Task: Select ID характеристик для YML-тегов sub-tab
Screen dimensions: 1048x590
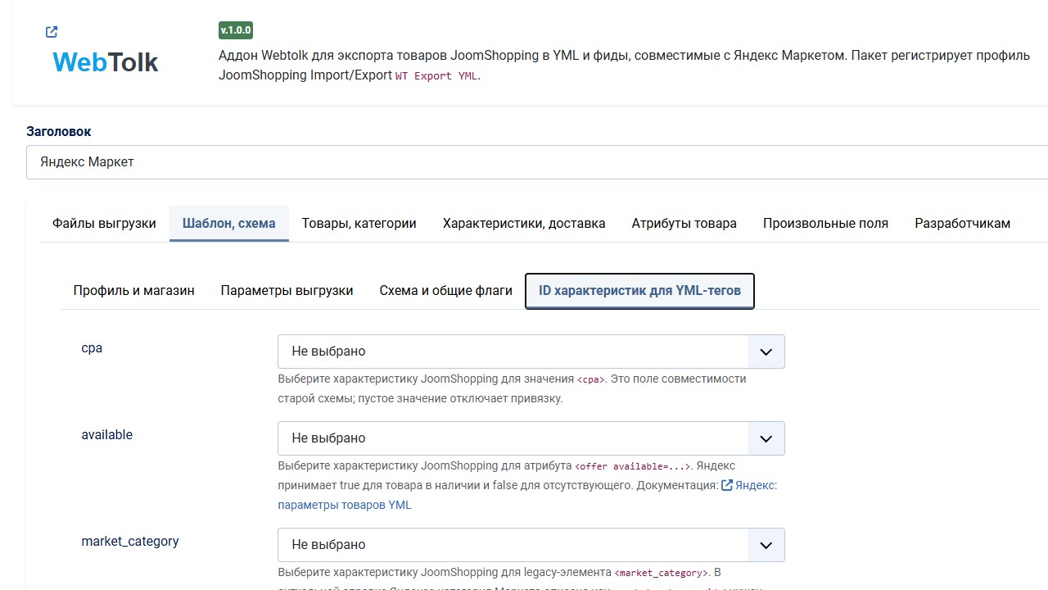Action: [x=639, y=291]
